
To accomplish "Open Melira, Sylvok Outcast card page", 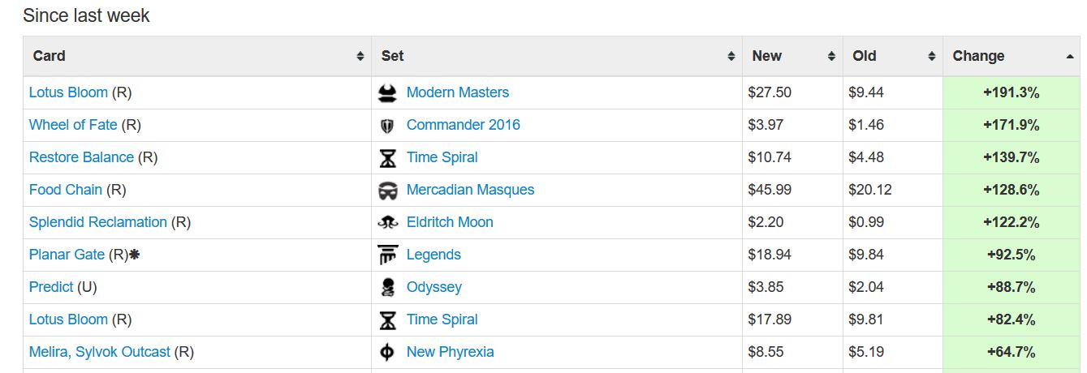I will pos(100,352).
